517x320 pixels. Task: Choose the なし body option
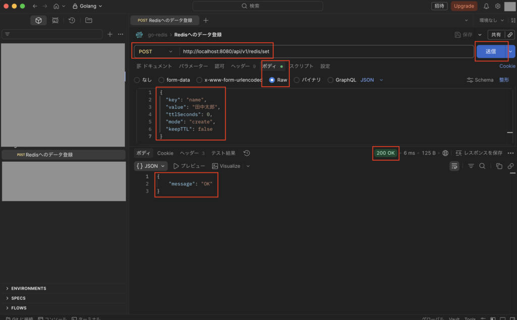[x=137, y=80]
